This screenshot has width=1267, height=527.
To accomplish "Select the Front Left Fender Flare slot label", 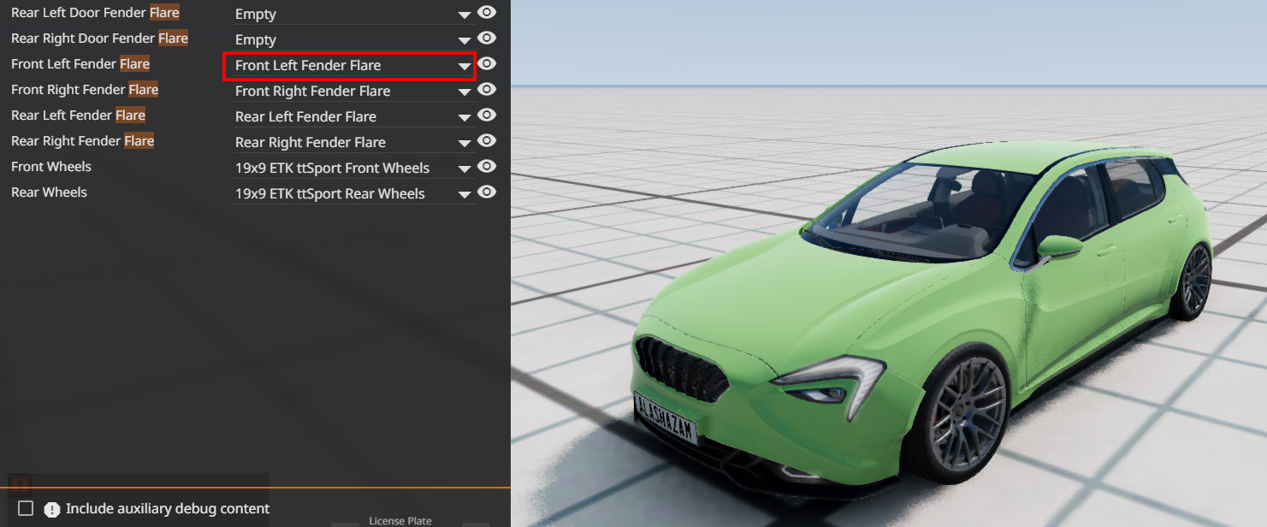I will 80,64.
